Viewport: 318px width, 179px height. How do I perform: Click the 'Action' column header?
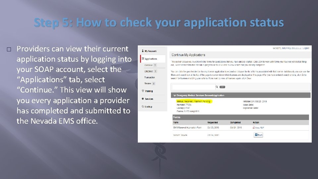tap(256, 122)
